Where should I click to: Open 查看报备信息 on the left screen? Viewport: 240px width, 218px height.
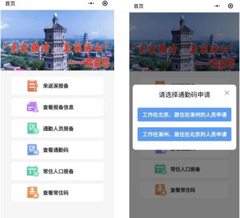point(57,107)
